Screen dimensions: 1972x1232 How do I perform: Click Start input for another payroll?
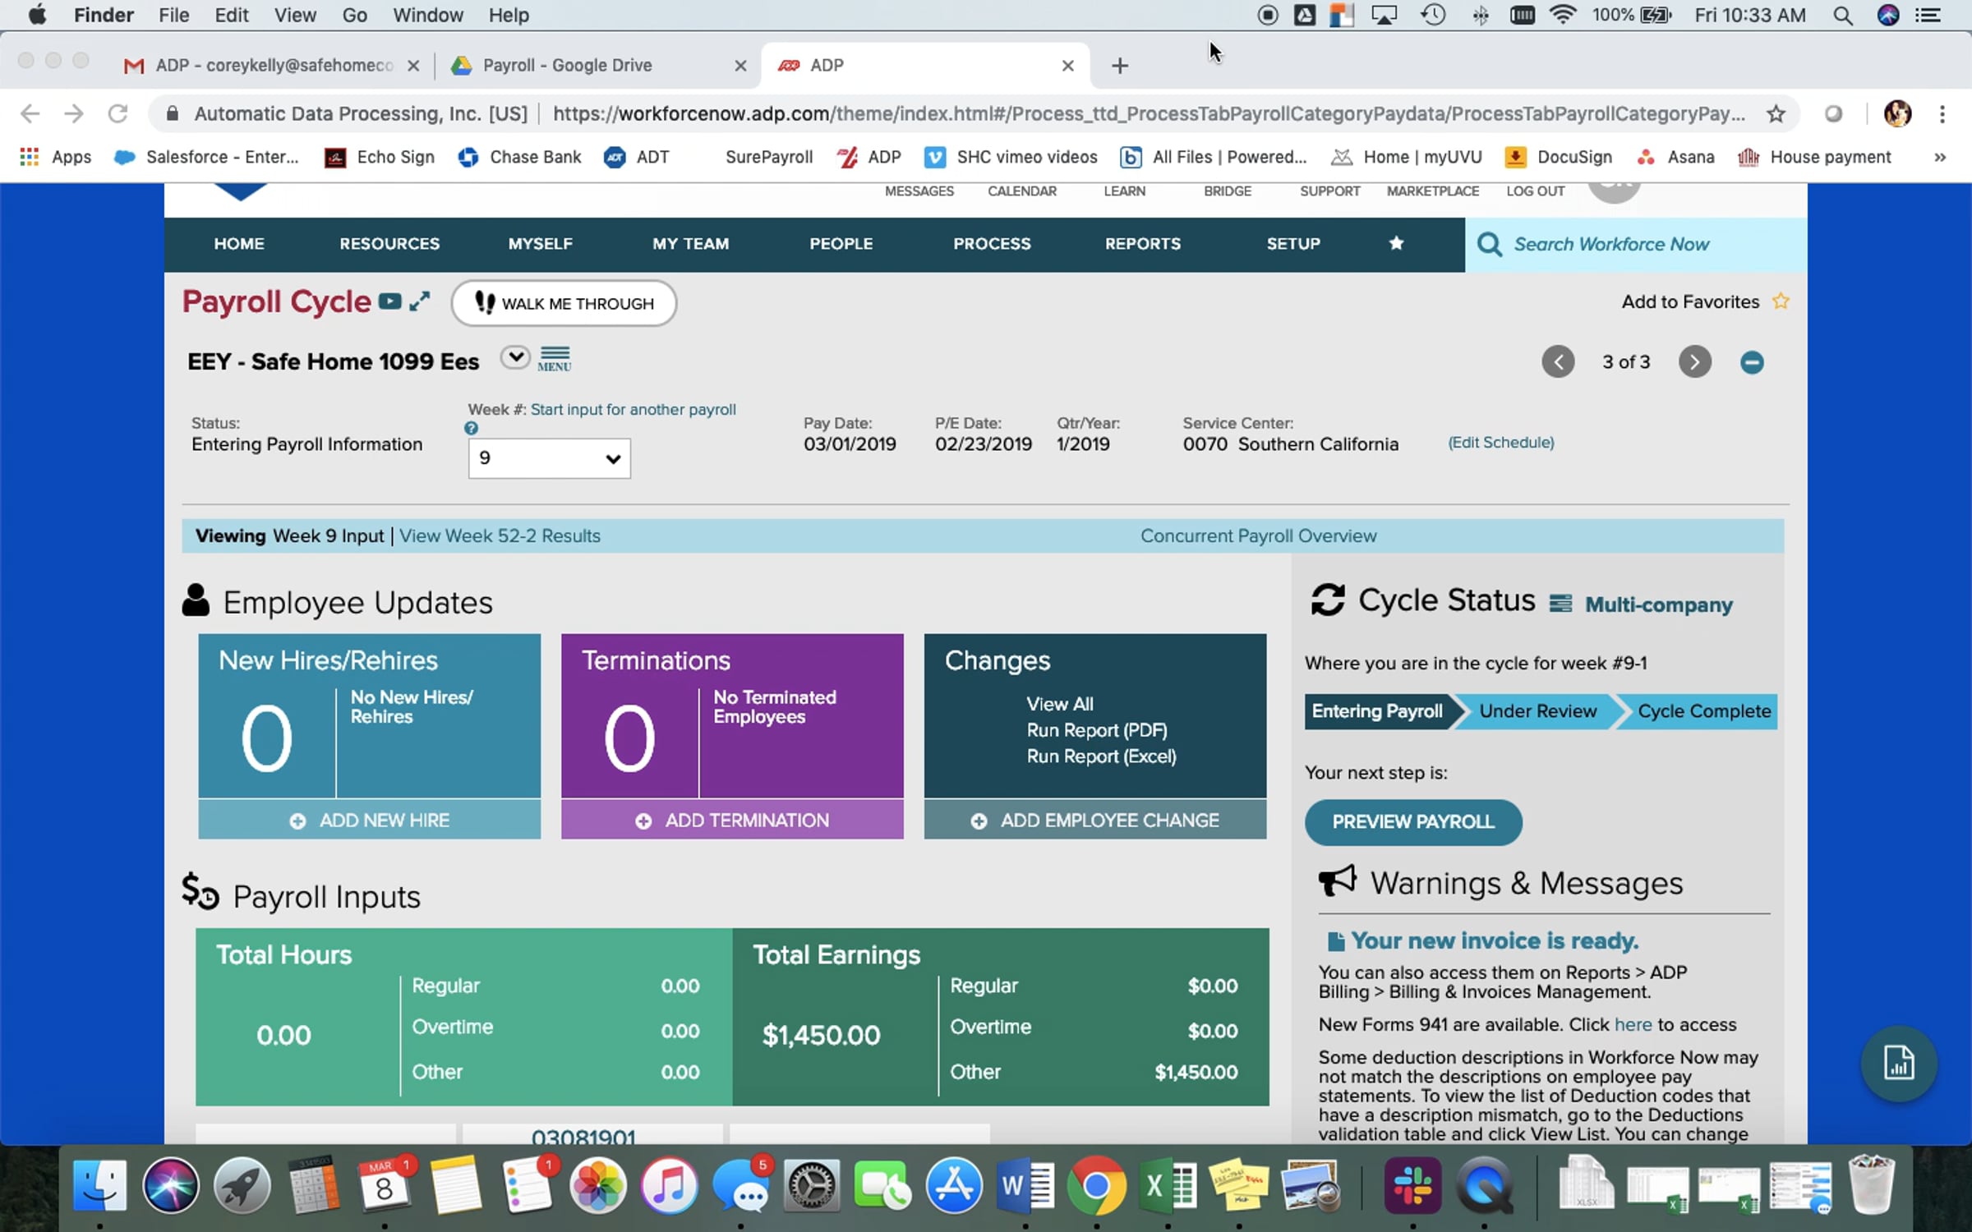(x=633, y=409)
